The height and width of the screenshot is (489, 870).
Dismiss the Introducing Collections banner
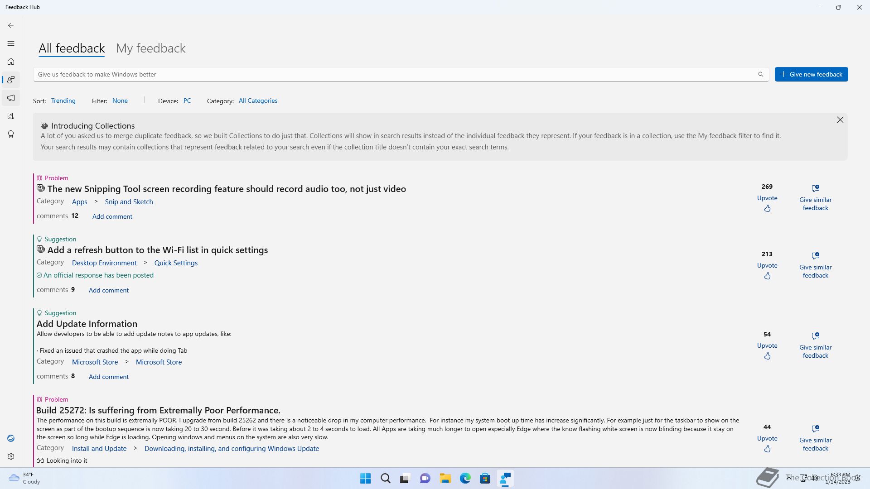[x=840, y=120]
